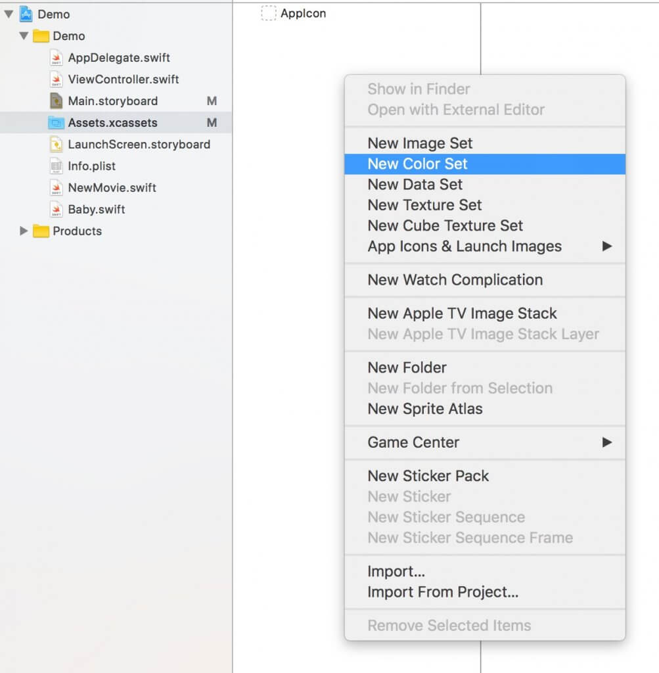Click the yellow Demo group folder icon

(x=41, y=36)
